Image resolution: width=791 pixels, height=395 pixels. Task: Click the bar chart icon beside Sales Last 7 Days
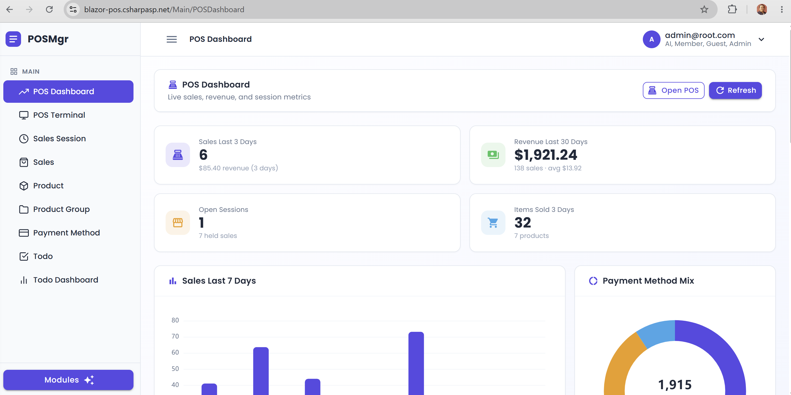pos(173,281)
